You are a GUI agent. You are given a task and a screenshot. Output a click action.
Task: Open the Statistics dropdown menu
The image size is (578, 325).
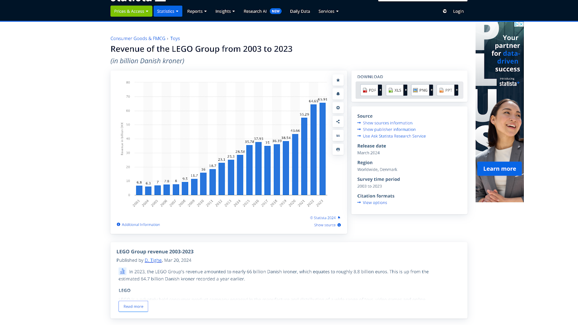(168, 11)
